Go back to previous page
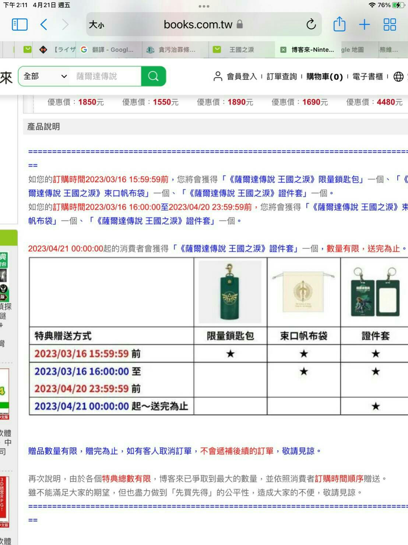 [x=43, y=25]
